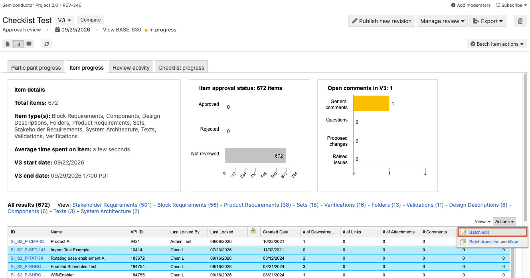Click the Batch edit menu icon

pyautogui.click(x=463, y=232)
